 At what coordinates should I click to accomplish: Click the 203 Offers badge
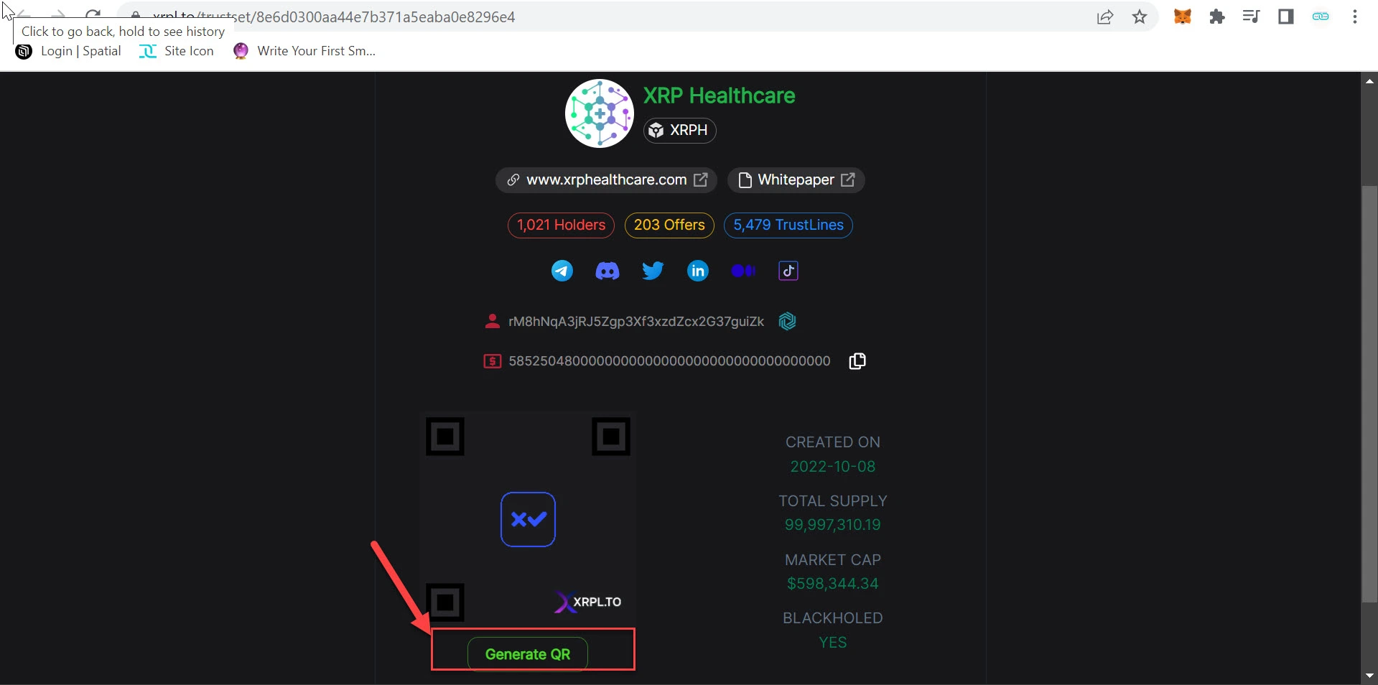point(669,225)
